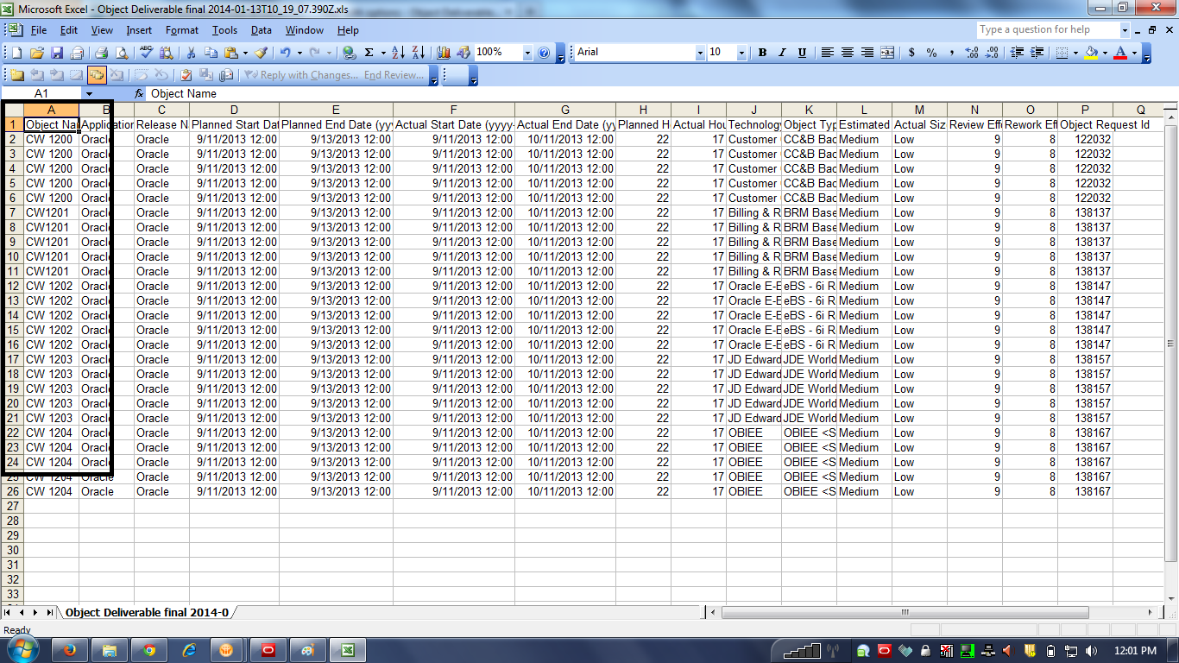Toggle Align Left
This screenshot has width=1179, height=663.
click(828, 53)
